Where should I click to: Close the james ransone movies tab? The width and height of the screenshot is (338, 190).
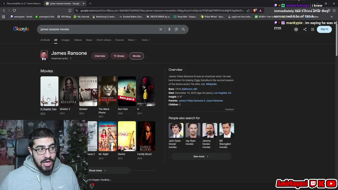click(x=83, y=3)
